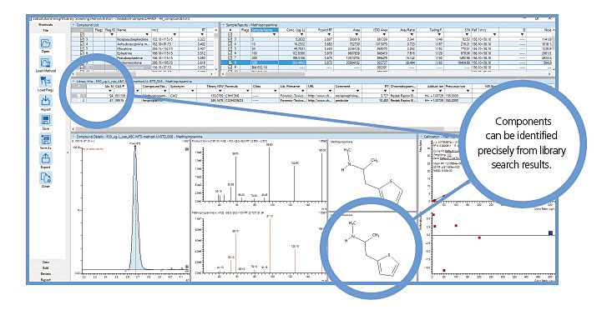612x310 pixels.
Task: Click the Export icon in sidebar
Action: point(46,158)
